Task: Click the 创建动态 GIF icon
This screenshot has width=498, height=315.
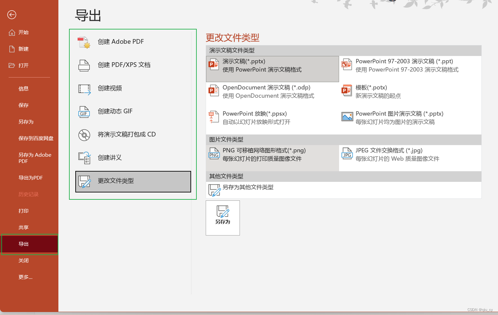Action: pos(84,112)
